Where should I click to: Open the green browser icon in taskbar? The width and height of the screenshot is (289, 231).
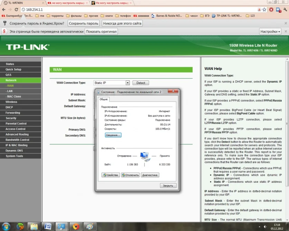point(20,227)
